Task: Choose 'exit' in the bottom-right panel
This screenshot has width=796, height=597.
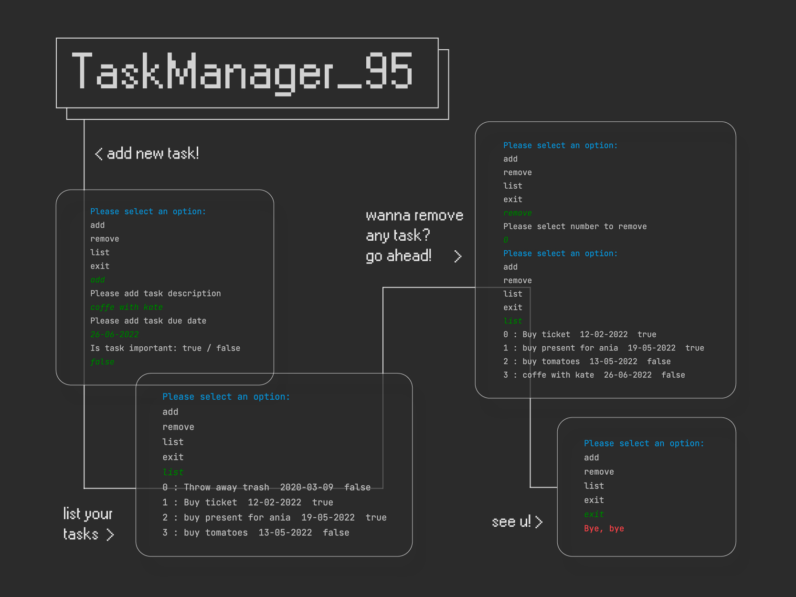Action: click(x=594, y=500)
